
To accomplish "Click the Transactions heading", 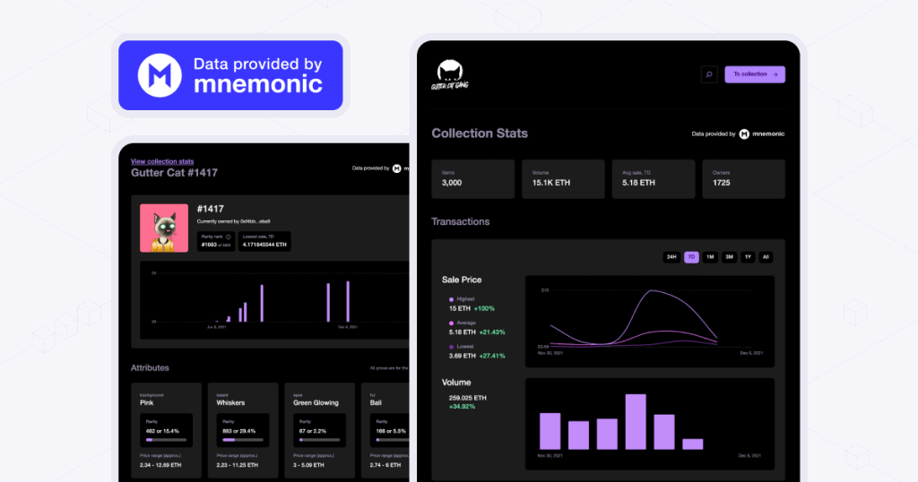I will (x=460, y=221).
